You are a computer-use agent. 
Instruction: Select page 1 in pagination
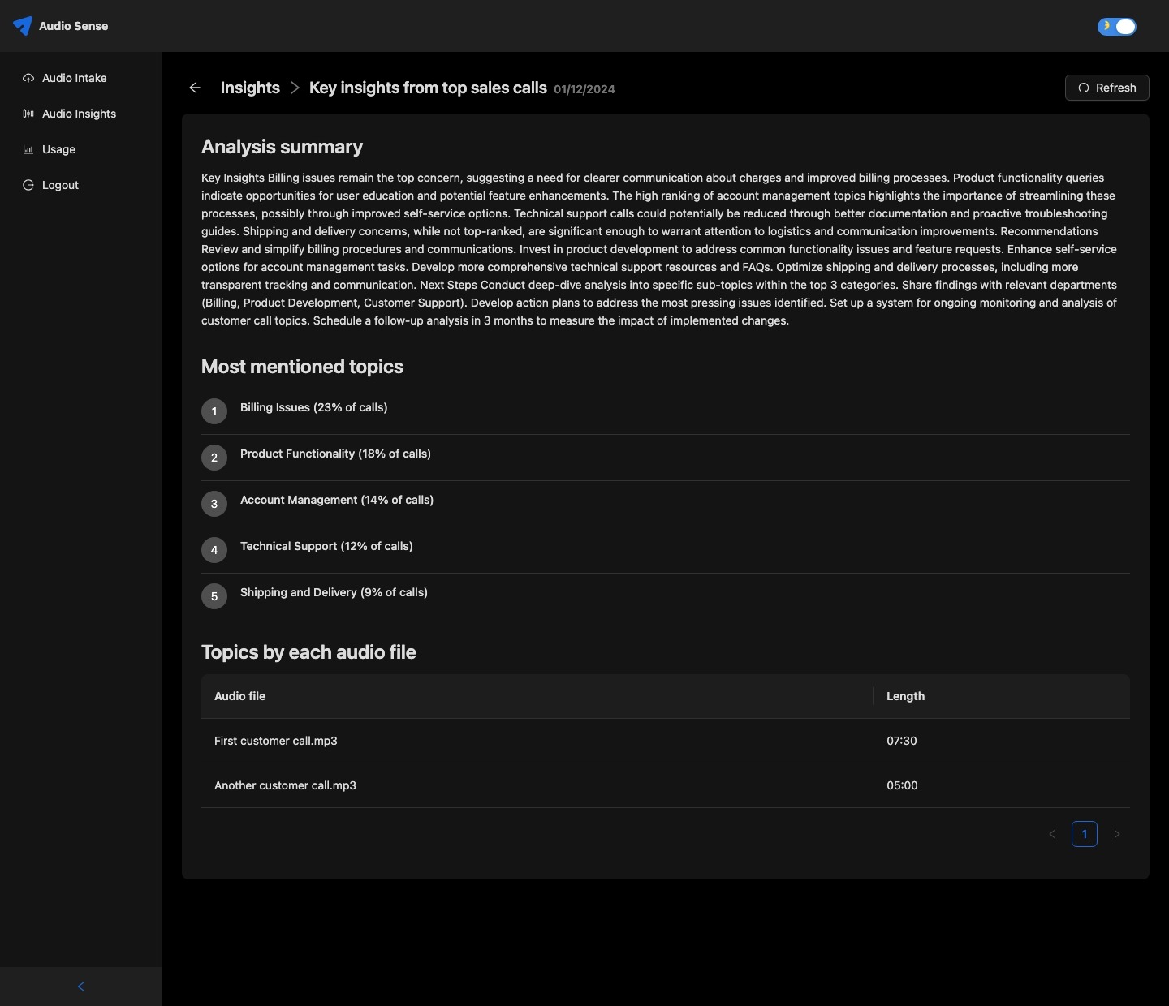click(1085, 834)
